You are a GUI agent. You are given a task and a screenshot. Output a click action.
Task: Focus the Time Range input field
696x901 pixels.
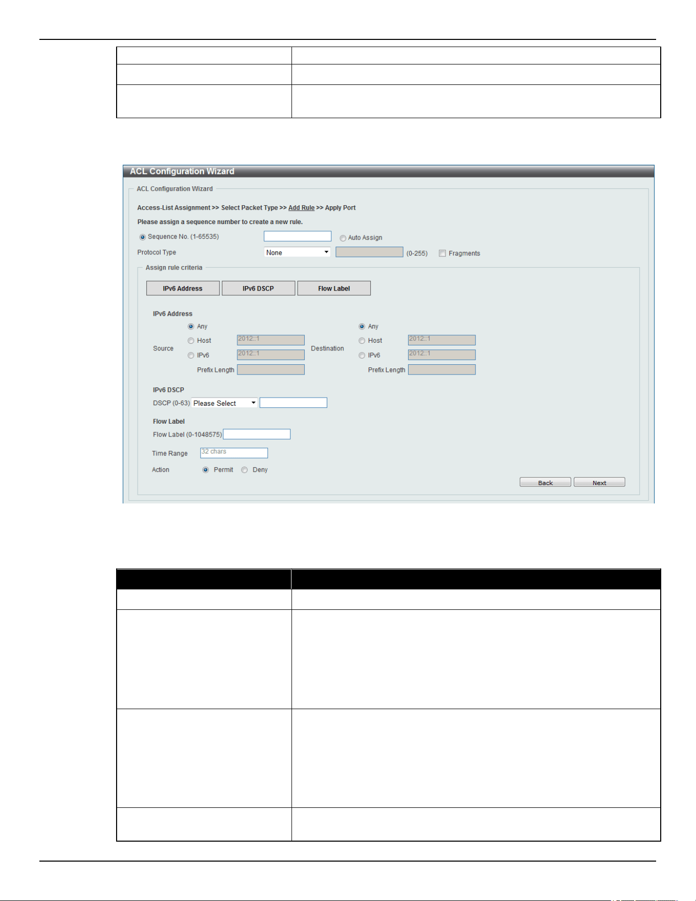point(234,453)
